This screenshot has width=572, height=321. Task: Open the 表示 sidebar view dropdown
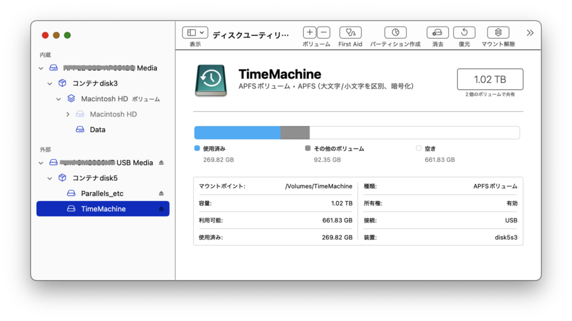[x=195, y=32]
